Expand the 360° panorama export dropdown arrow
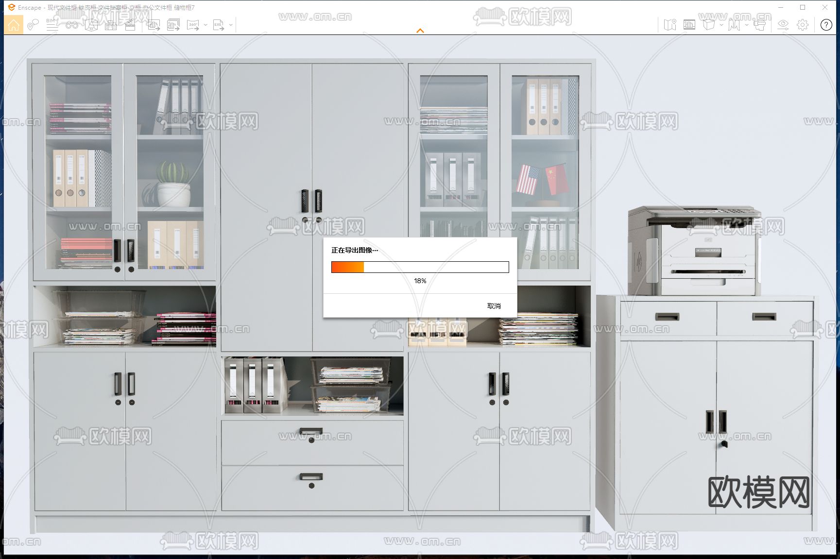The height and width of the screenshot is (559, 840). (x=206, y=25)
